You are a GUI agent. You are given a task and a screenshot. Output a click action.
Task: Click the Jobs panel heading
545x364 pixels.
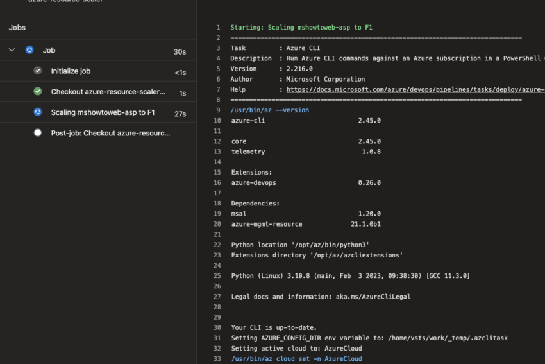pyautogui.click(x=17, y=28)
